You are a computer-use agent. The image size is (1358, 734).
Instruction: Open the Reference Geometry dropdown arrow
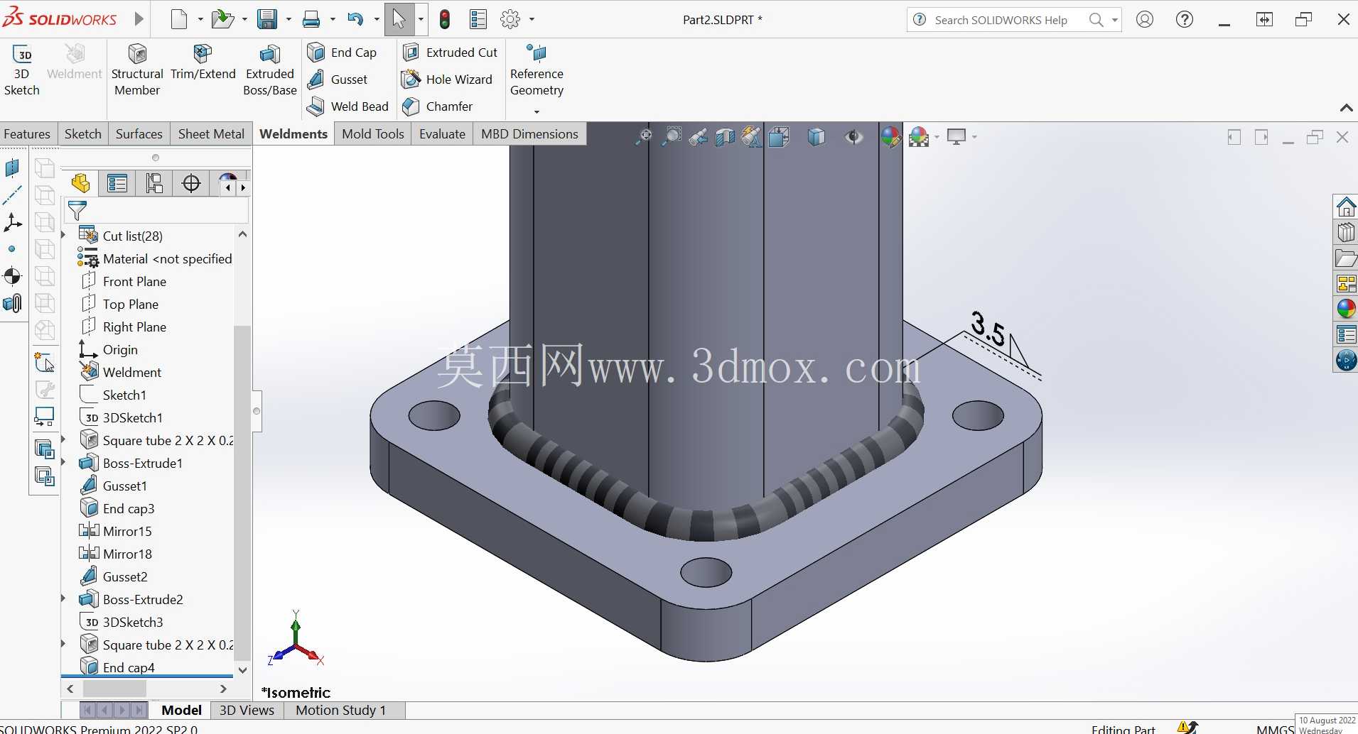(x=537, y=111)
